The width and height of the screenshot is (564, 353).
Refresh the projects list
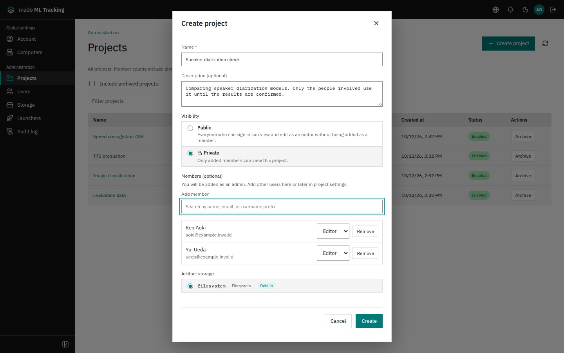[545, 44]
